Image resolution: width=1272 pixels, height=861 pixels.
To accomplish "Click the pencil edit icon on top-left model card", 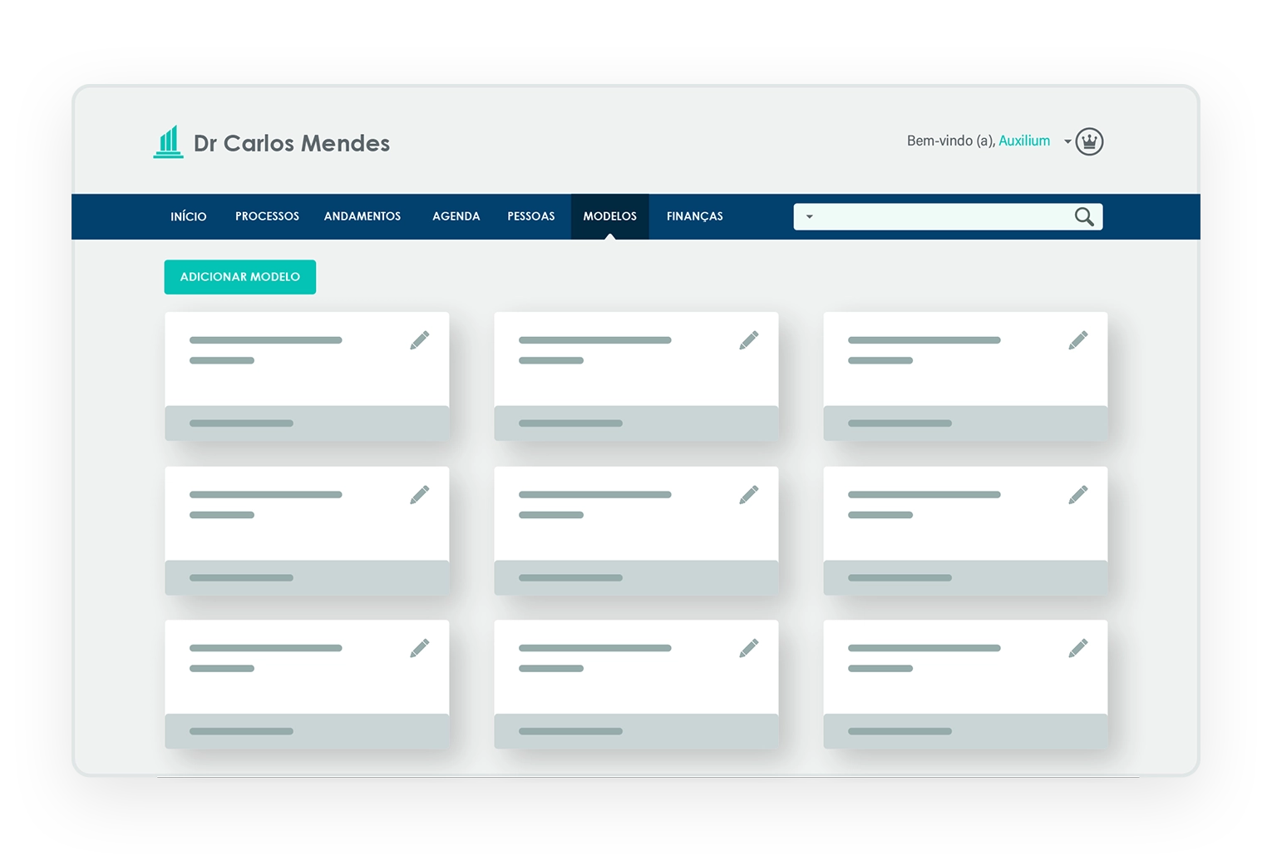I will coord(419,340).
